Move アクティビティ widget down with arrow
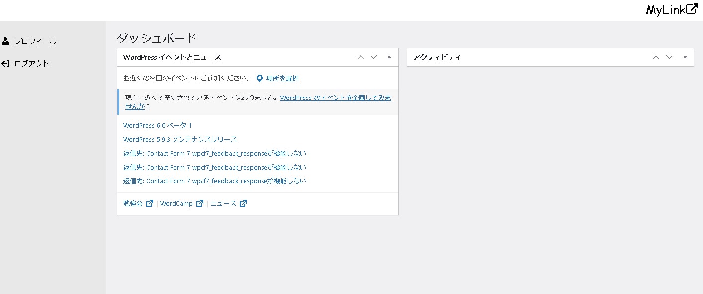This screenshot has width=703, height=294. (x=669, y=57)
